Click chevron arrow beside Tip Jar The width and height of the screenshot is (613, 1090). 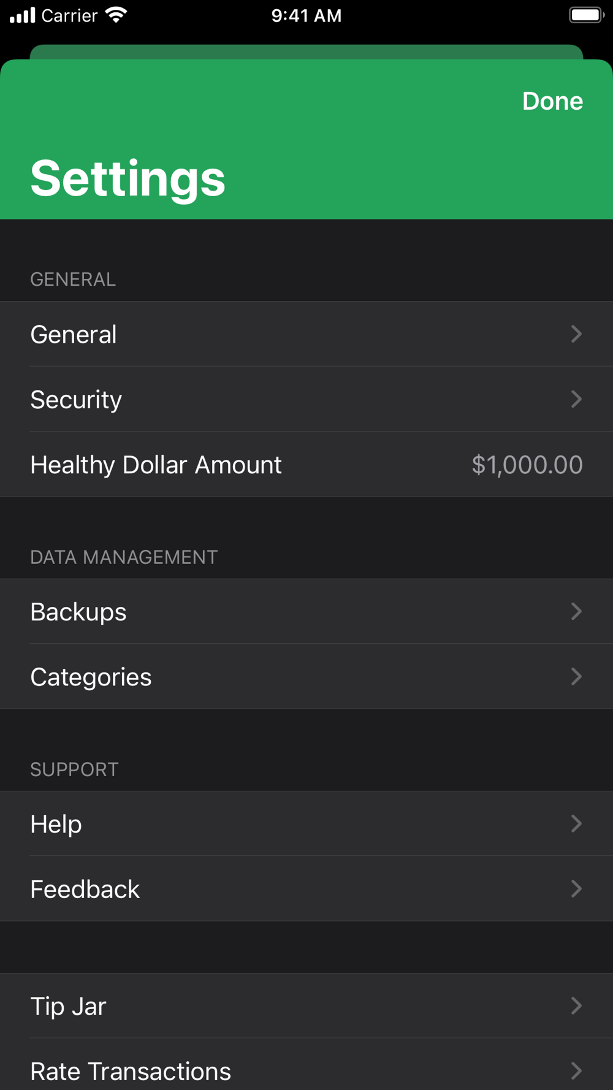pos(576,1005)
